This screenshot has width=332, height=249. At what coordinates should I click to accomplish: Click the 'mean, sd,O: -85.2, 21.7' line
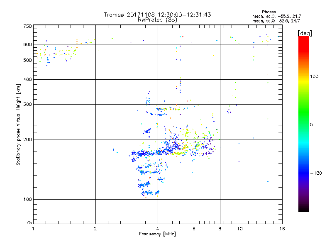(x=276, y=16)
